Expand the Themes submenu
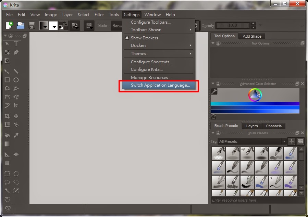This screenshot has width=308, height=217. coord(159,53)
